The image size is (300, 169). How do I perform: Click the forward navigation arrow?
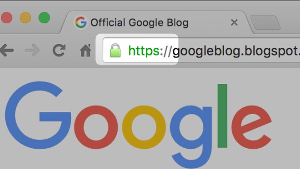[x=32, y=50]
